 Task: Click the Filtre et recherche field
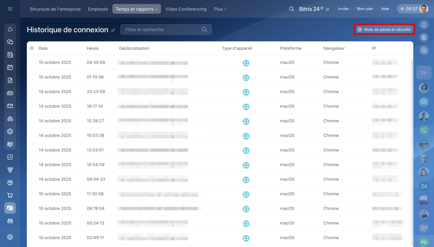pos(163,30)
